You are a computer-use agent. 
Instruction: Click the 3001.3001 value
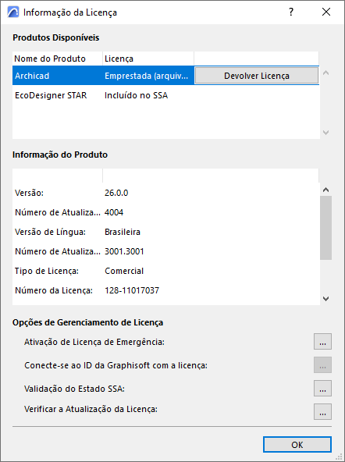tap(124, 251)
